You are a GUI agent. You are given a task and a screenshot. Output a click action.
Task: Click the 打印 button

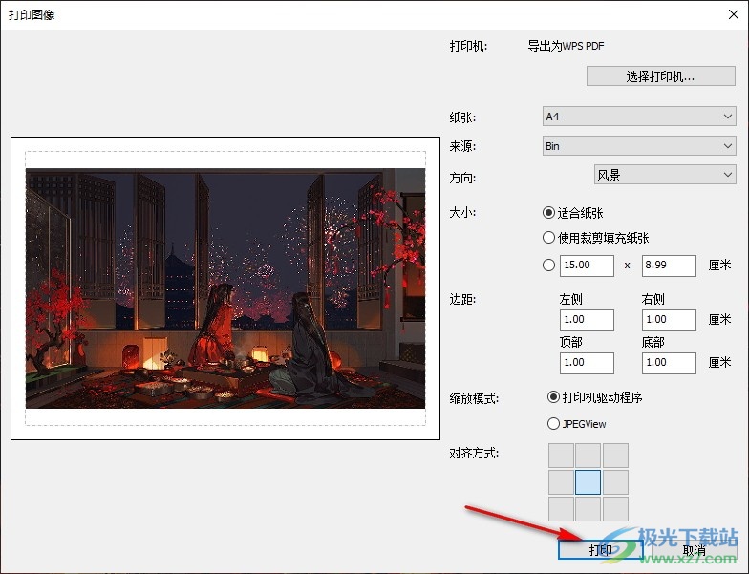[x=600, y=550]
